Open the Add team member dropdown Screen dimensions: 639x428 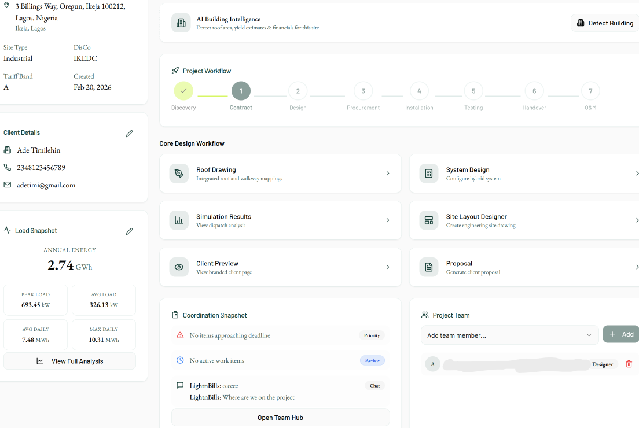tap(510, 335)
